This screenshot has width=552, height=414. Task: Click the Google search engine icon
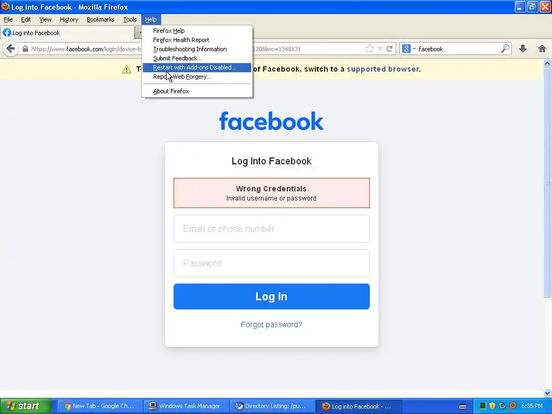tap(406, 49)
